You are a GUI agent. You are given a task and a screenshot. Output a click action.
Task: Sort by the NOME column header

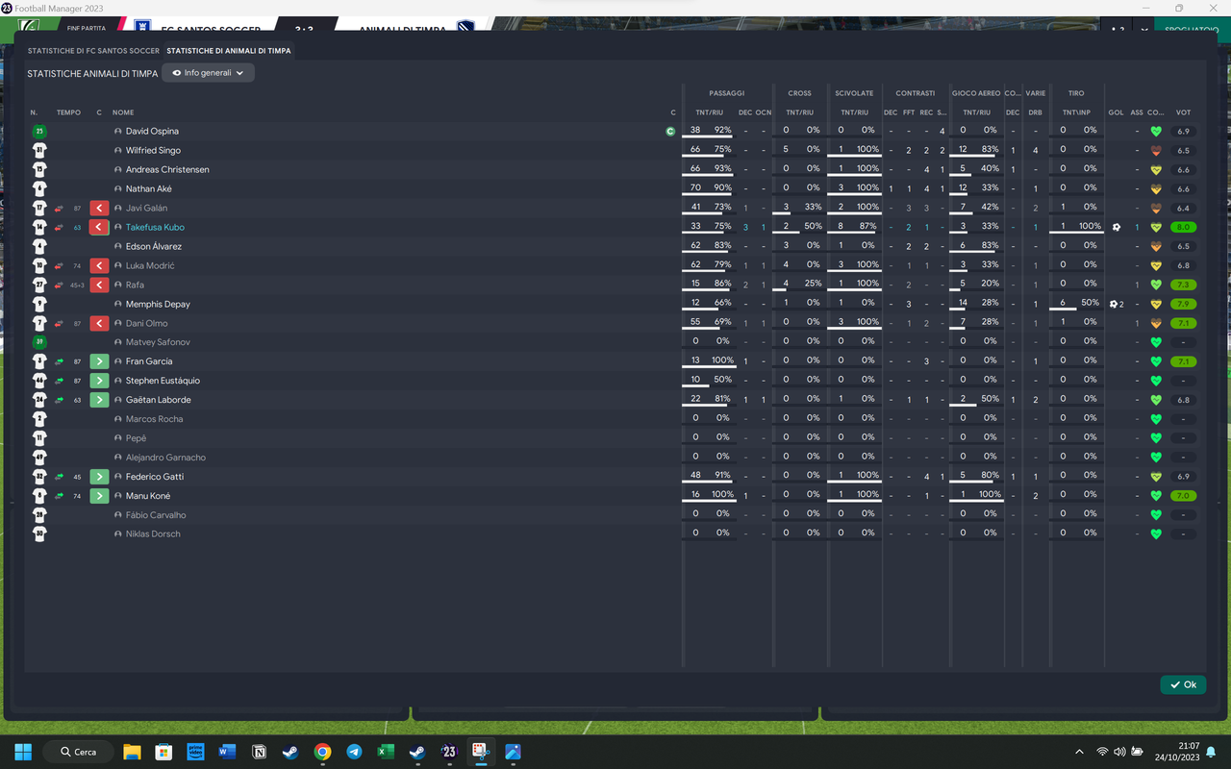tap(123, 112)
